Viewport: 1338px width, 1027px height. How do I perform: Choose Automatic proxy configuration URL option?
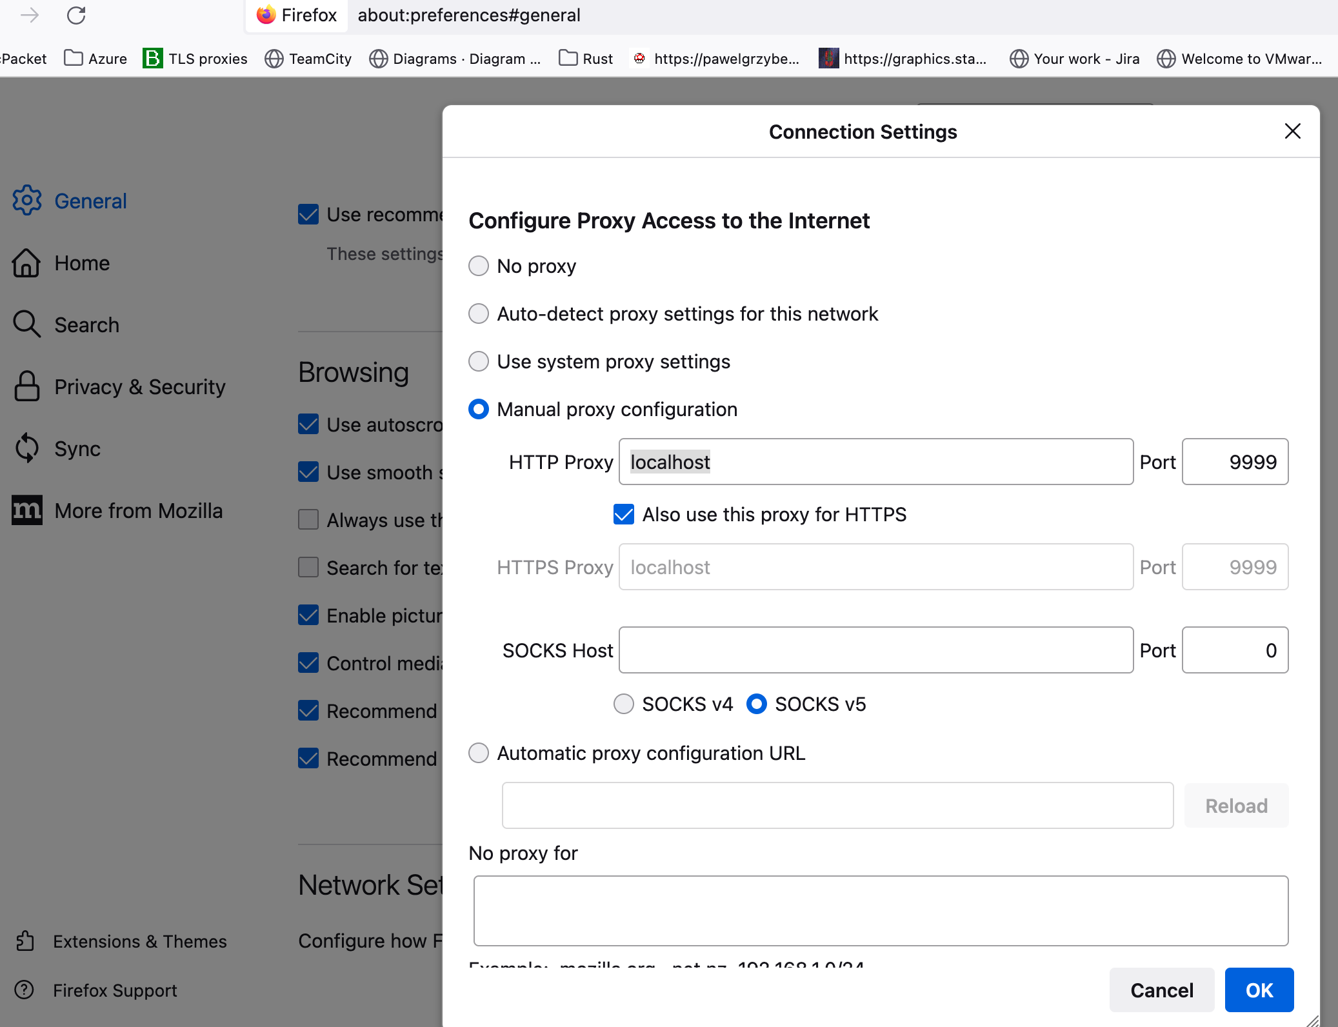[479, 753]
